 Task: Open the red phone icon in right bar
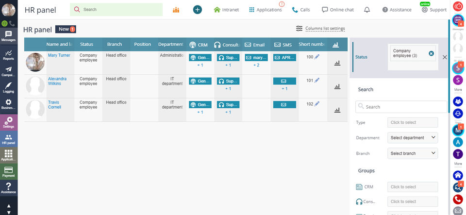click(x=458, y=199)
